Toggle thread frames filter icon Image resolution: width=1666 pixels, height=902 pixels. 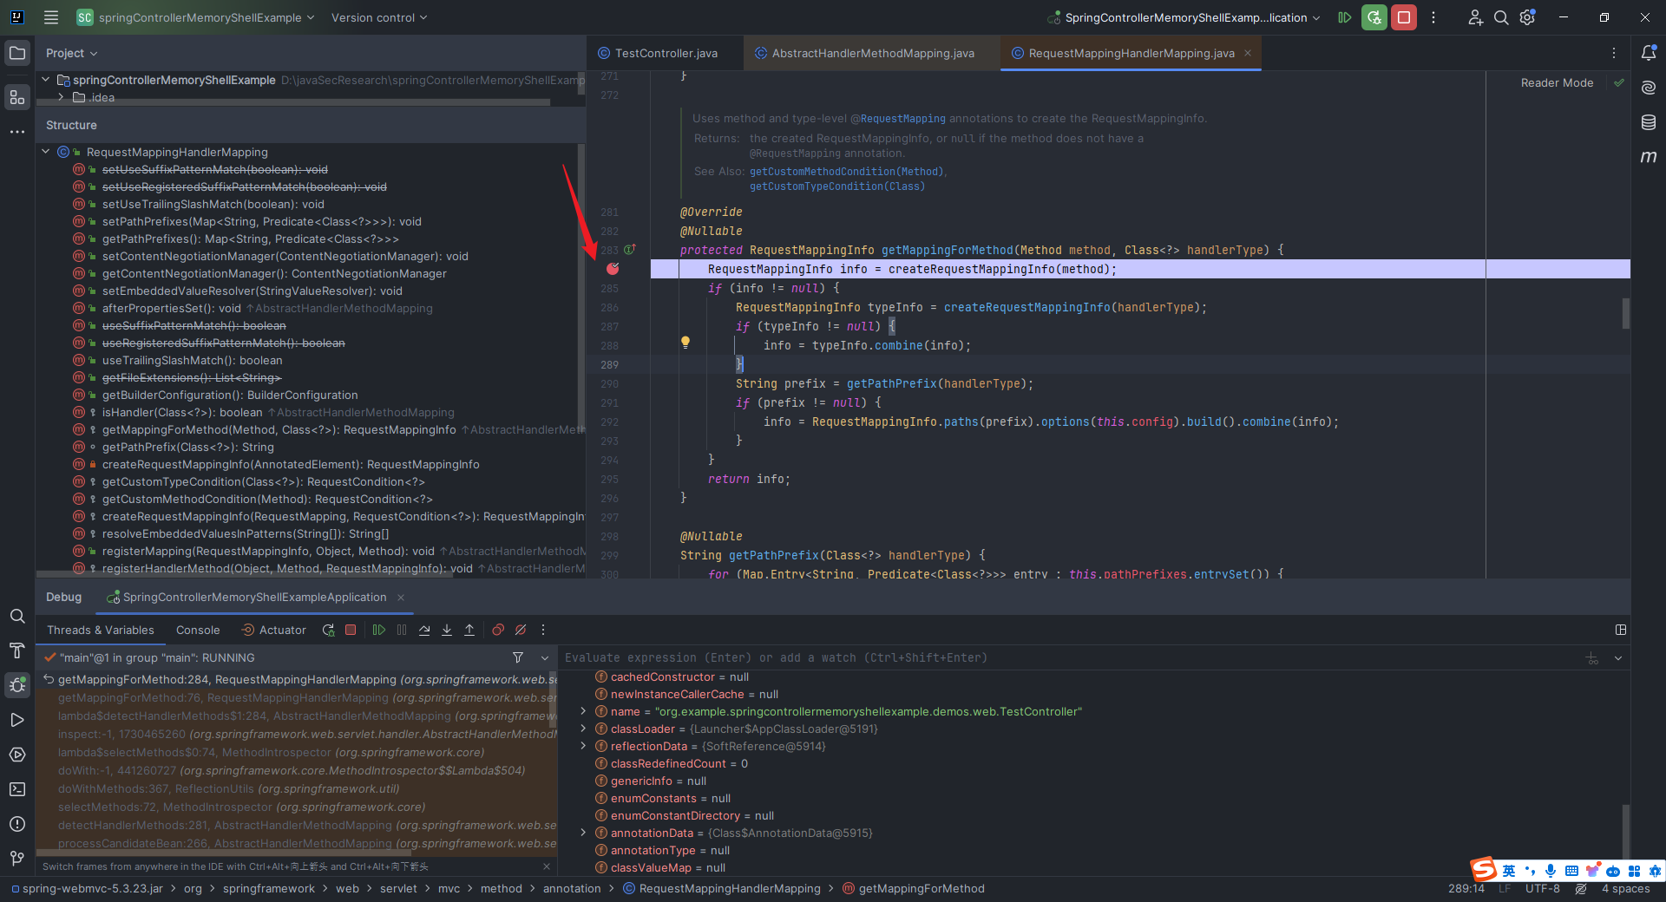click(518, 658)
